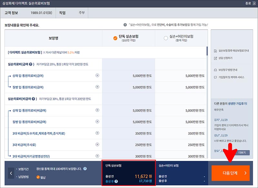Image resolution: width=258 pixels, height=188 pixels.
Task: Click 실손+어린이 보험 price panel
Action: coord(182,173)
